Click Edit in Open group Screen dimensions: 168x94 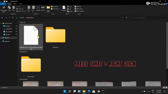(x=69, y=9)
